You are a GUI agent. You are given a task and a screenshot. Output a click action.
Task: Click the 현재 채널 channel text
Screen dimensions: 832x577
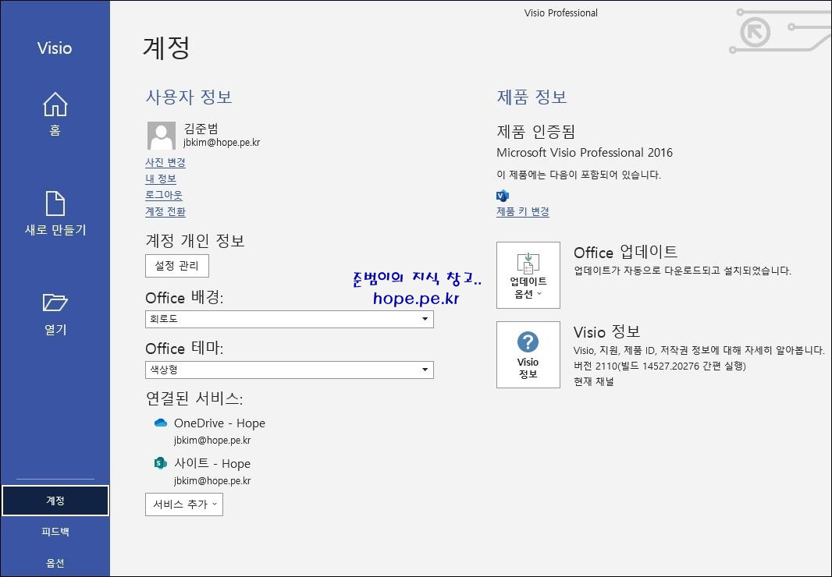click(x=594, y=381)
